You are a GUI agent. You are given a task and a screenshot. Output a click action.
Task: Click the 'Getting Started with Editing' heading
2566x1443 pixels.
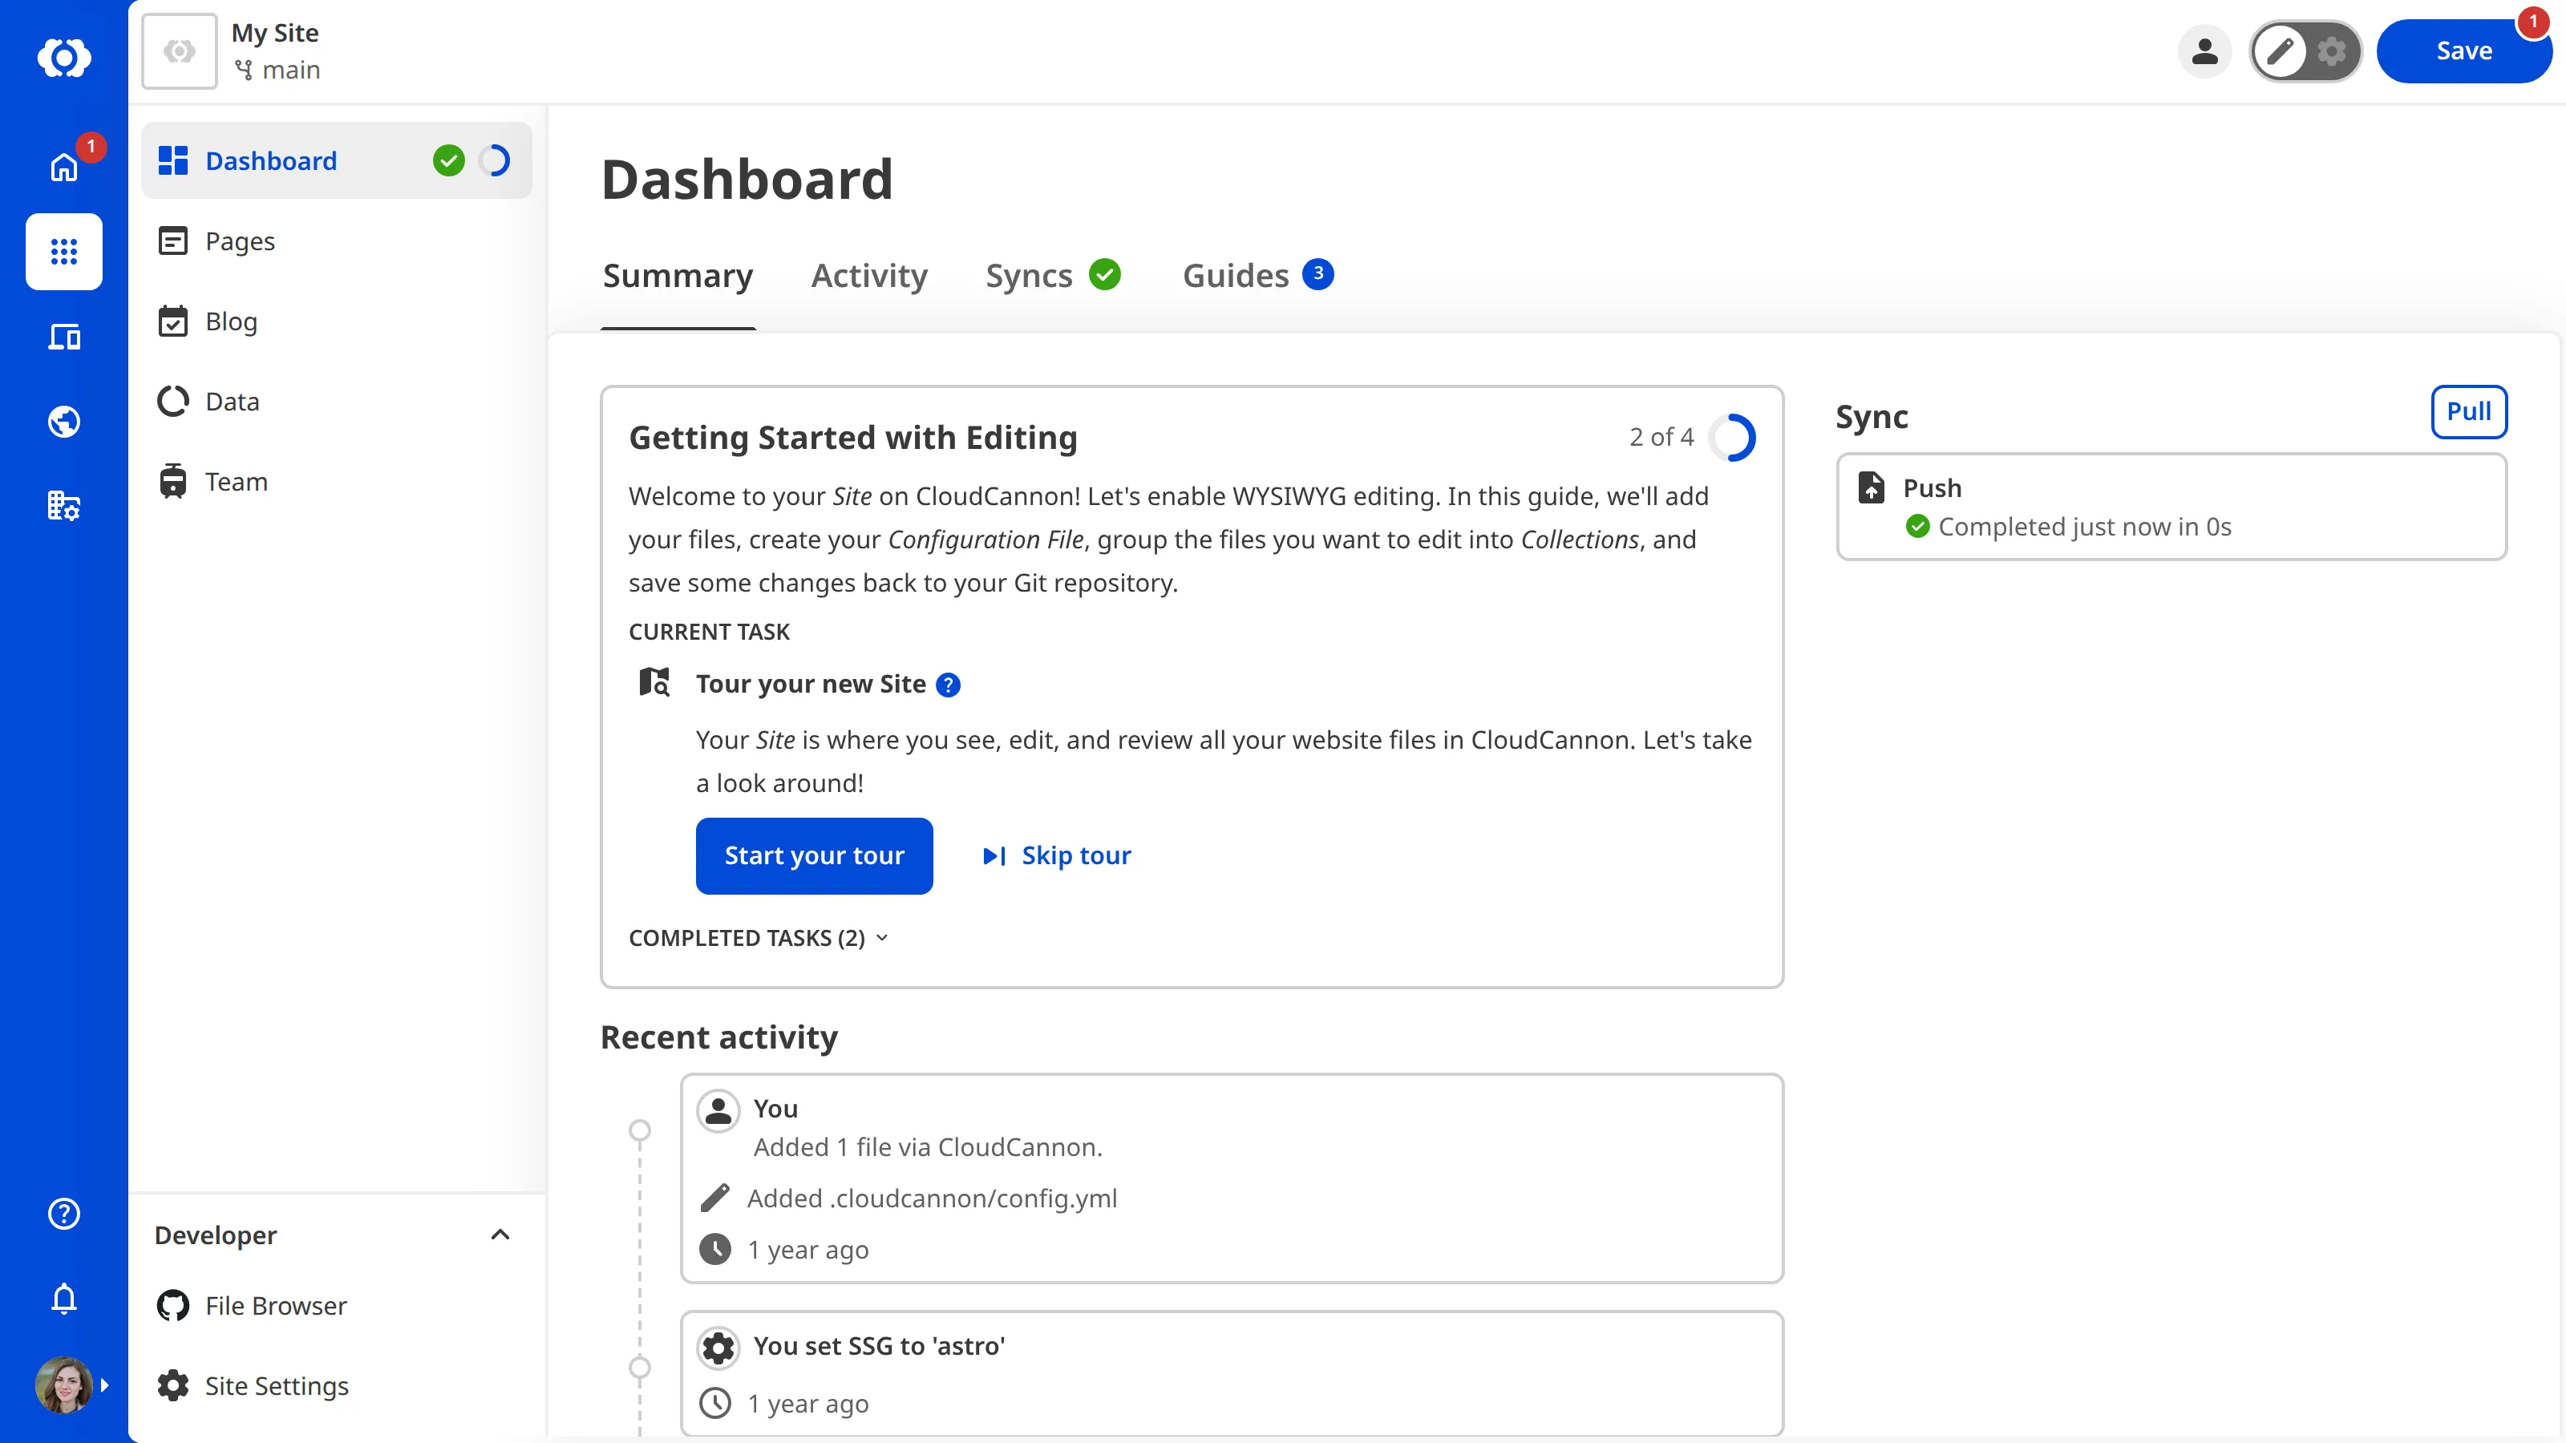pos(852,439)
